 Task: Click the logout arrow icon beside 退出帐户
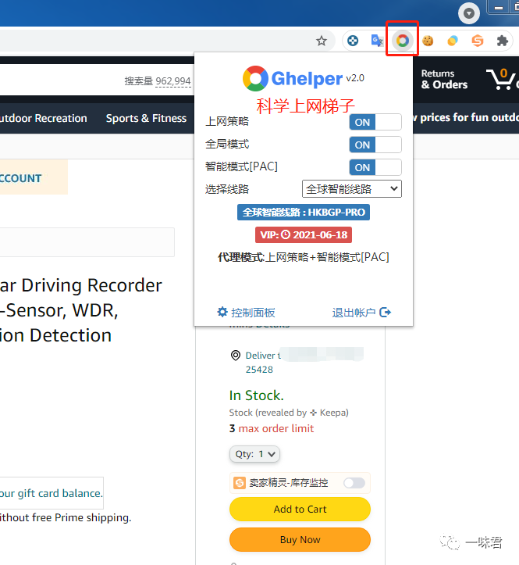pos(385,312)
